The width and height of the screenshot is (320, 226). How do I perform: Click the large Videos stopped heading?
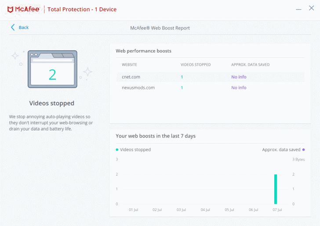51,103
